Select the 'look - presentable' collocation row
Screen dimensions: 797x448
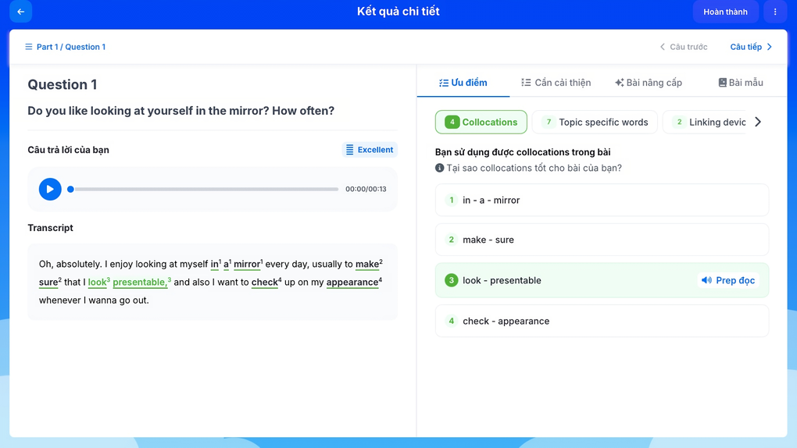pyautogui.click(x=602, y=280)
